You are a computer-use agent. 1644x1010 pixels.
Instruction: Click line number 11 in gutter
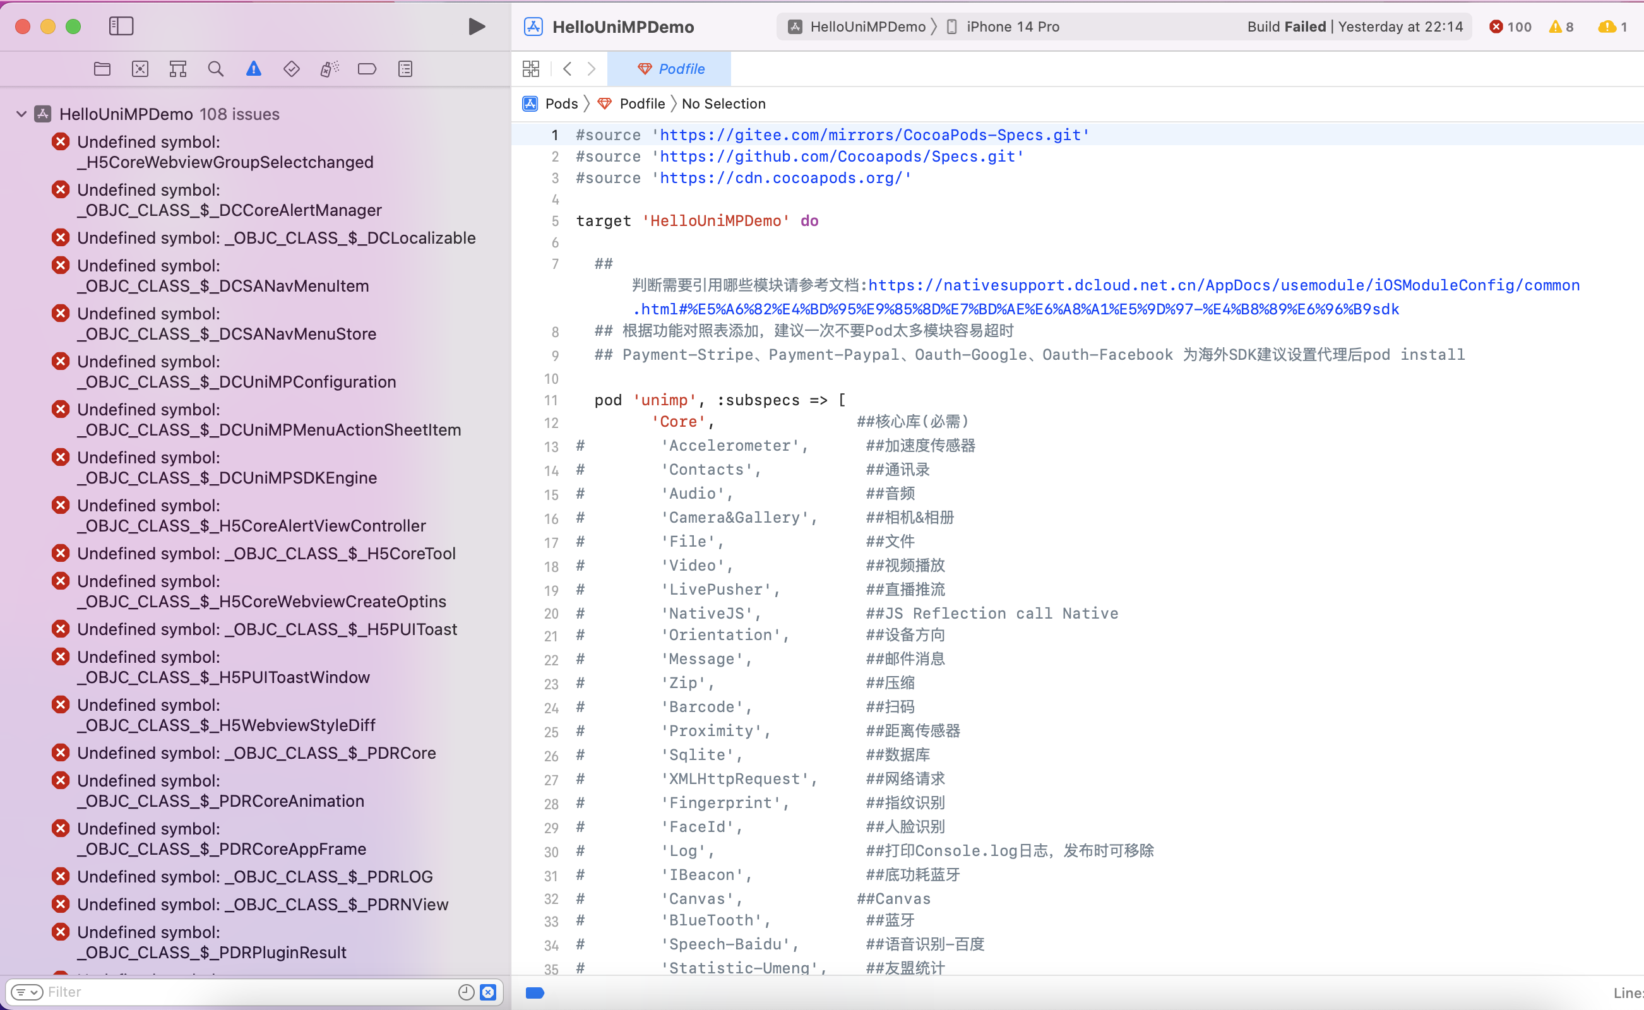[x=551, y=400]
